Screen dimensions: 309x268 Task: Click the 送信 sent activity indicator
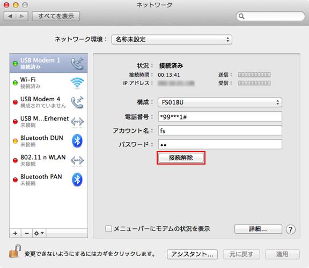pyautogui.click(x=254, y=75)
